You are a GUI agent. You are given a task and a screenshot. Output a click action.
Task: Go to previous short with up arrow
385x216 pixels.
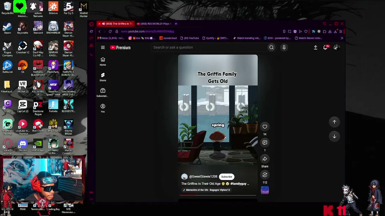click(334, 122)
